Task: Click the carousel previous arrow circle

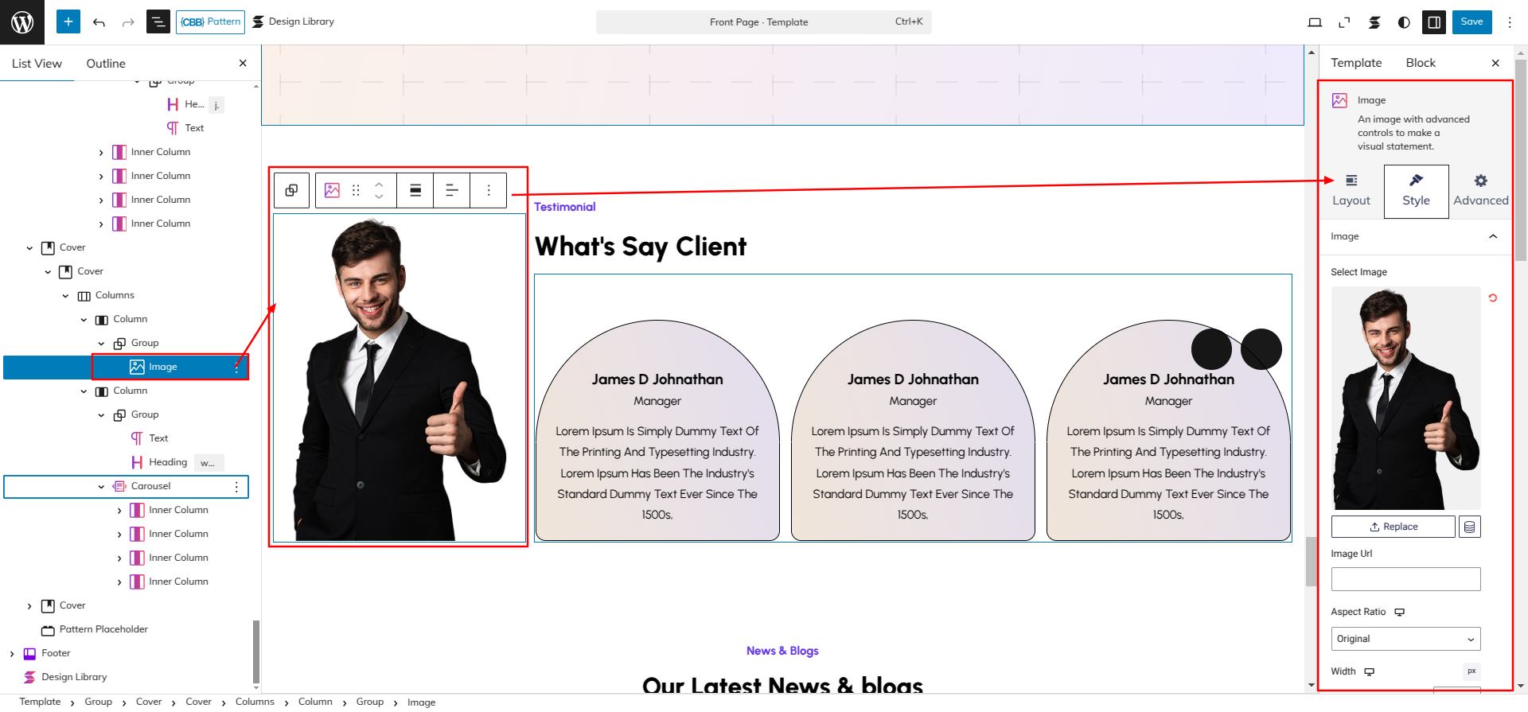Action: pyautogui.click(x=1211, y=348)
